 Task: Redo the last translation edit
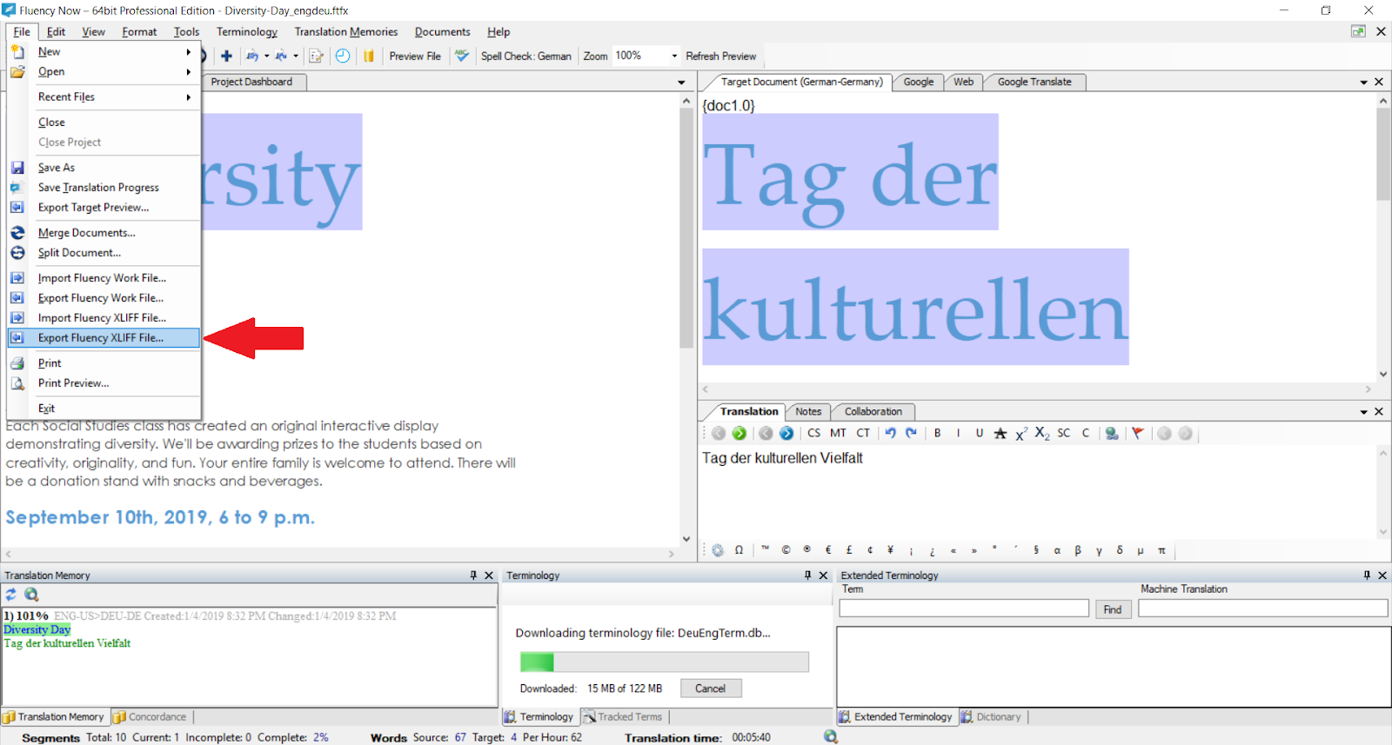coord(911,433)
